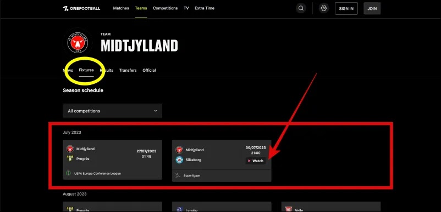Viewport: 441px width, 212px height.
Task: Click the JOIN button
Action: [372, 8]
